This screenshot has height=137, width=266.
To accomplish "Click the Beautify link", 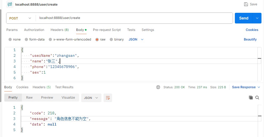I will click(x=250, y=39).
